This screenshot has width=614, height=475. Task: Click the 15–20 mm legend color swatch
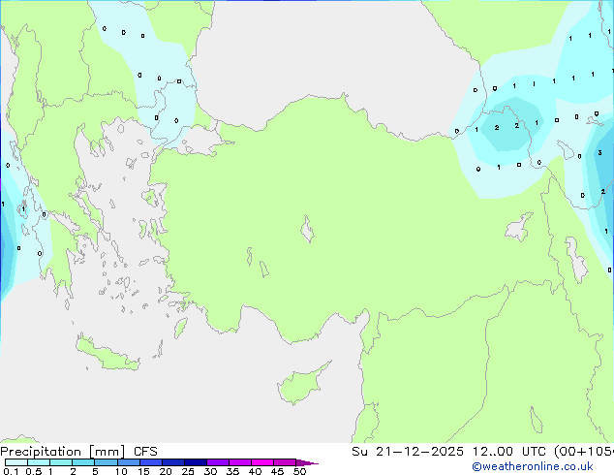click(150, 462)
